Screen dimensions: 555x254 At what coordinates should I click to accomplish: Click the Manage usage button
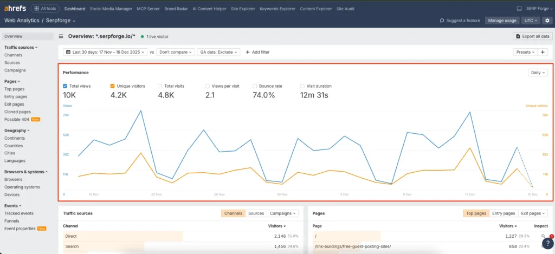coord(502,21)
